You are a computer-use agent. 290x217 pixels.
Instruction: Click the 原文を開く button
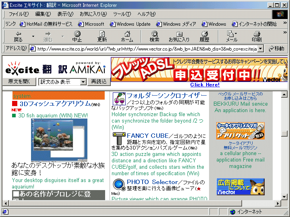coord(19,82)
